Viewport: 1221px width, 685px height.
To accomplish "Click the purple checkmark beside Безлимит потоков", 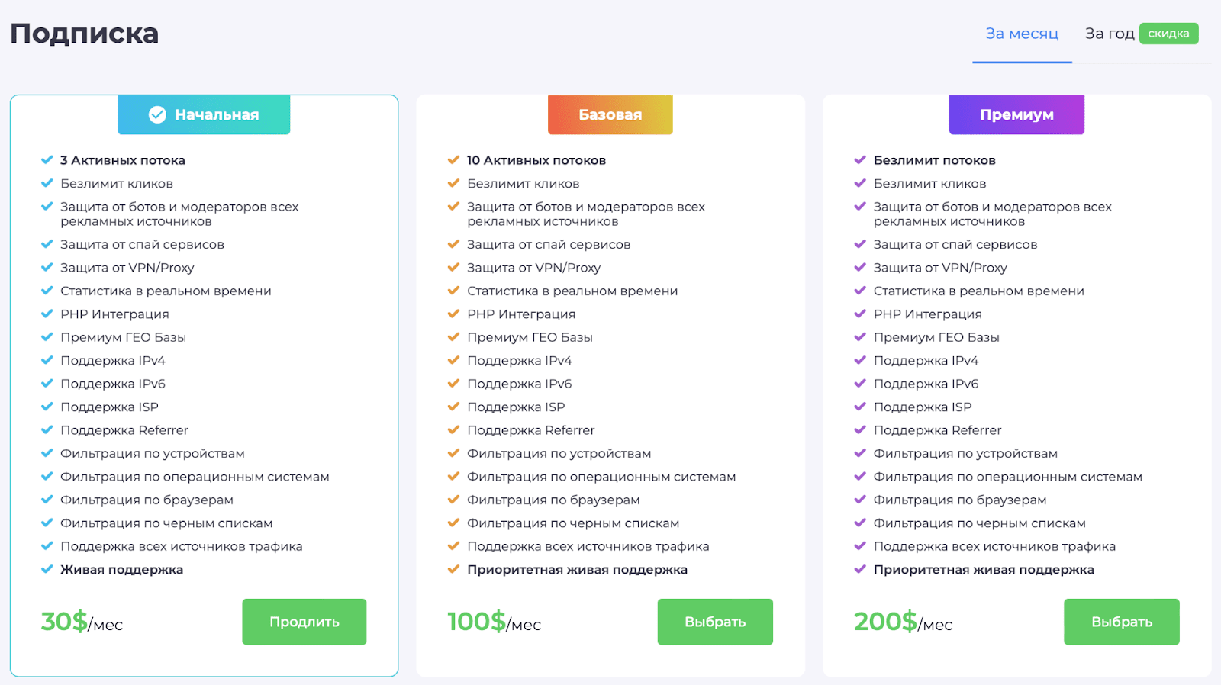I will tap(860, 160).
